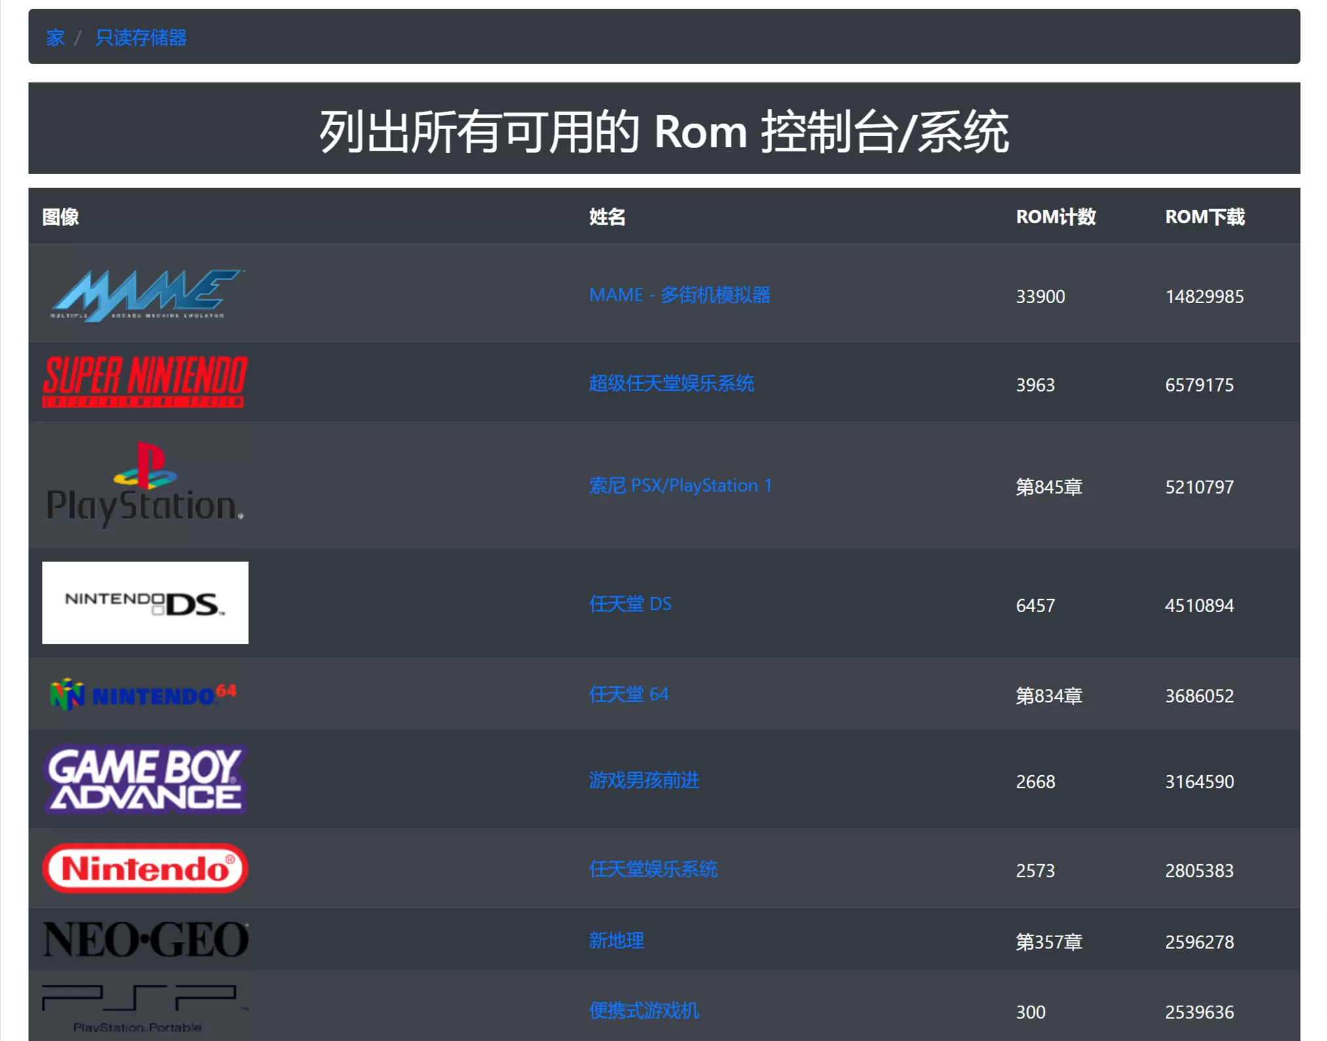
Task: Open the 任天堂 DS link
Action: [x=630, y=604]
